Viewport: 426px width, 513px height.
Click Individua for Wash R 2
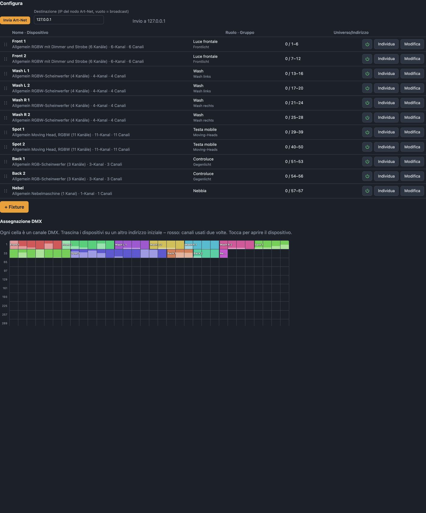point(386,117)
